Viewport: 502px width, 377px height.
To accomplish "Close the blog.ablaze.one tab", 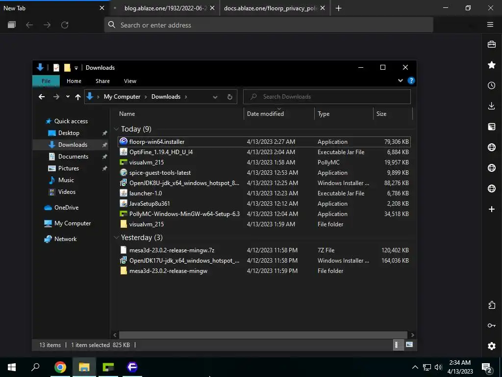I will pyautogui.click(x=212, y=8).
